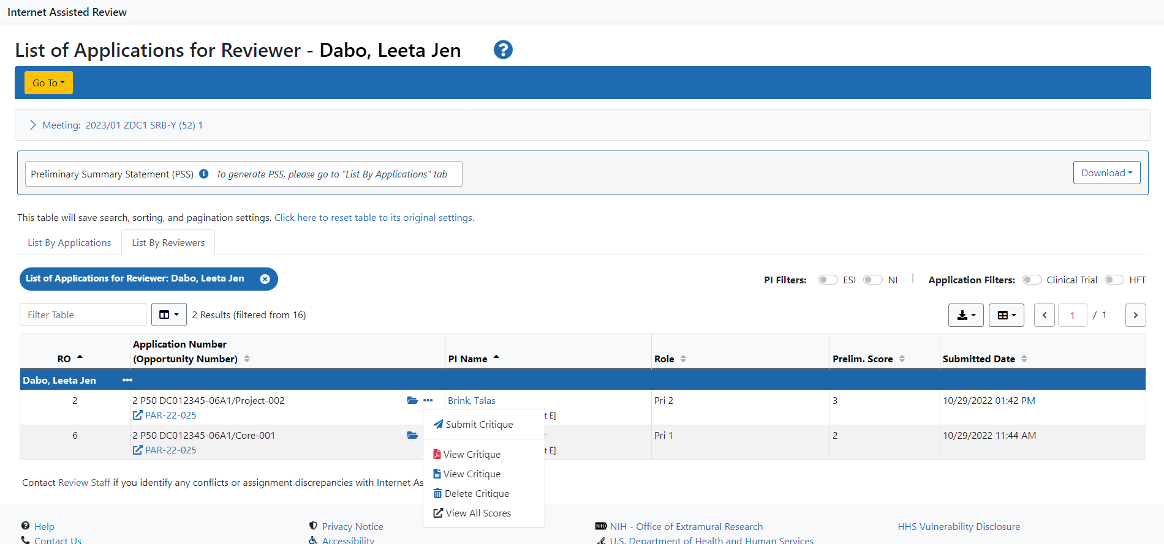The height and width of the screenshot is (544, 1164).
Task: Click three-dot actions icon for Project-002
Action: point(428,400)
